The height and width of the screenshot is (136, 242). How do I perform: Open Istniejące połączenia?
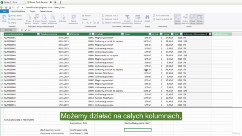(x=53, y=19)
